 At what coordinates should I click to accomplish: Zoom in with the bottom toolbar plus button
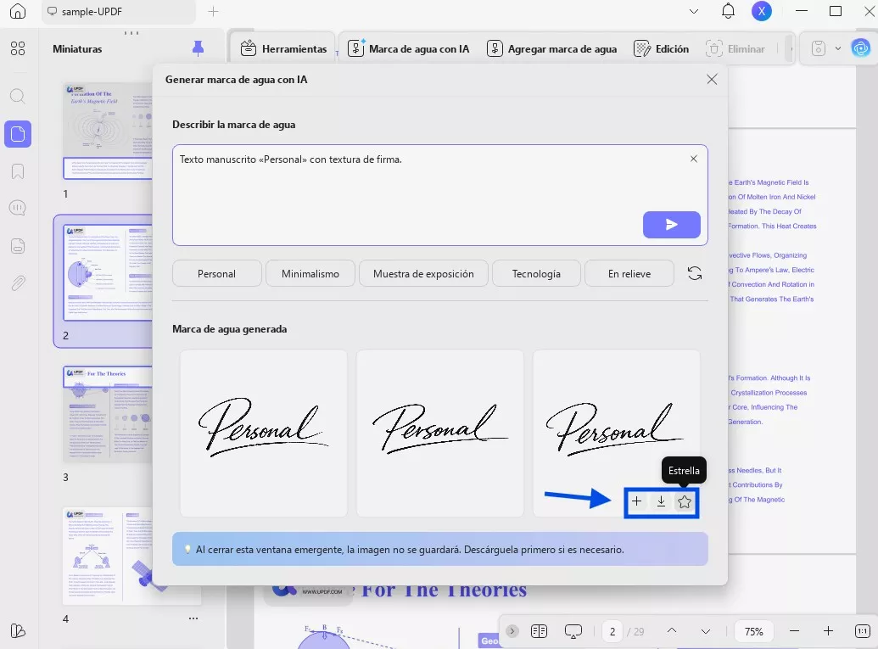point(828,631)
